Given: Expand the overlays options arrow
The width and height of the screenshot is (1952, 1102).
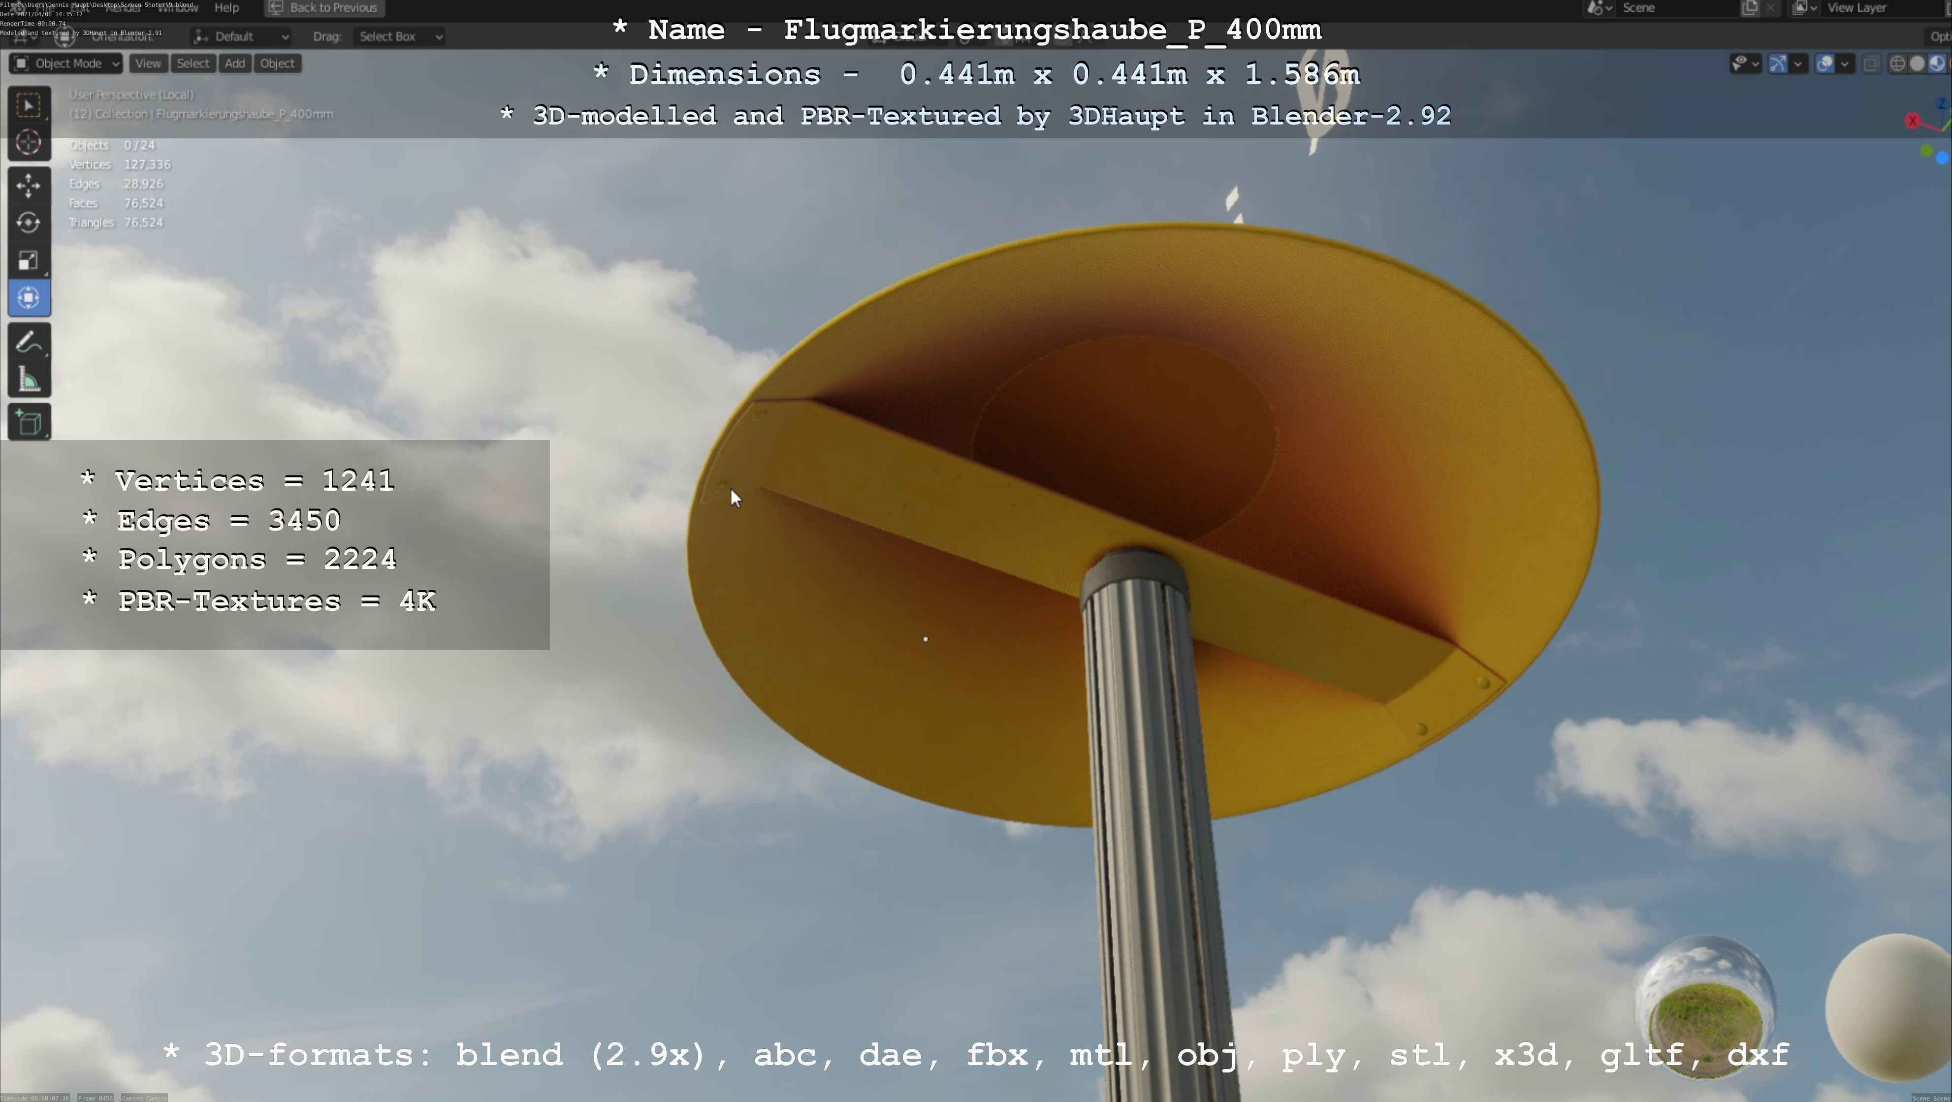Looking at the screenshot, I should pyautogui.click(x=1845, y=63).
